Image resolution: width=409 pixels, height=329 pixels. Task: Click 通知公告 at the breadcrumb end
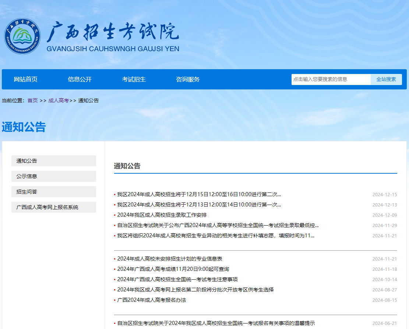click(88, 100)
